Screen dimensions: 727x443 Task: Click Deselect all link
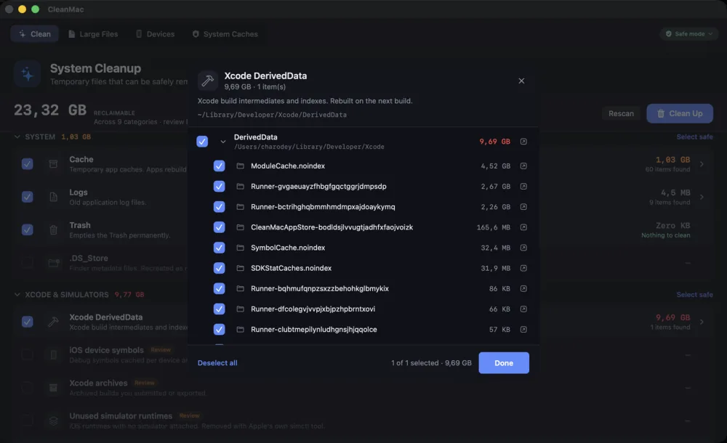click(217, 363)
